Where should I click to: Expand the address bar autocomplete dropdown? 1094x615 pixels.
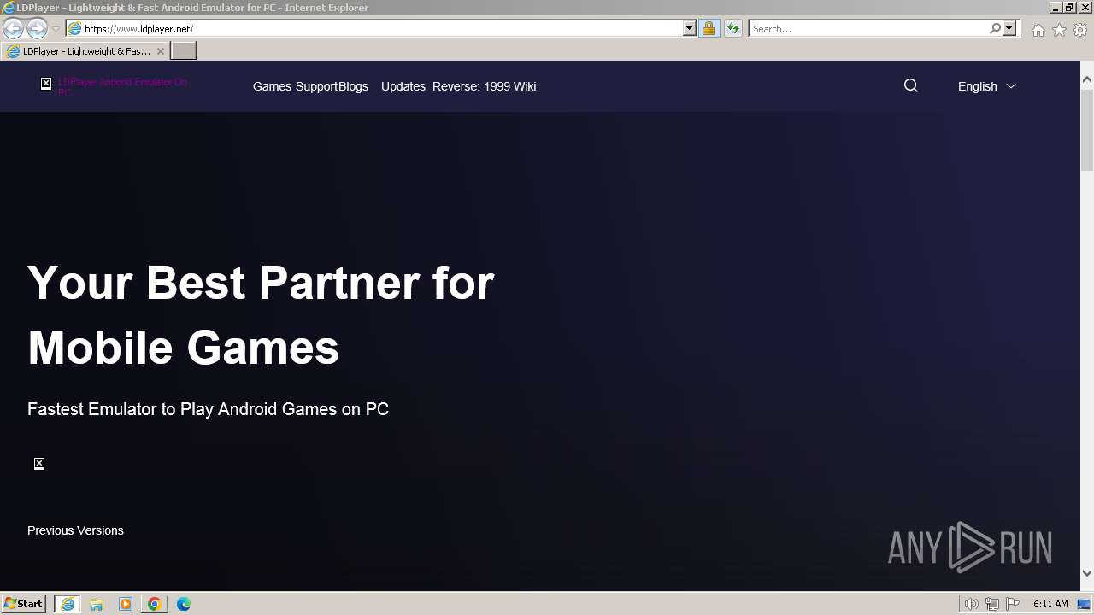coord(690,29)
